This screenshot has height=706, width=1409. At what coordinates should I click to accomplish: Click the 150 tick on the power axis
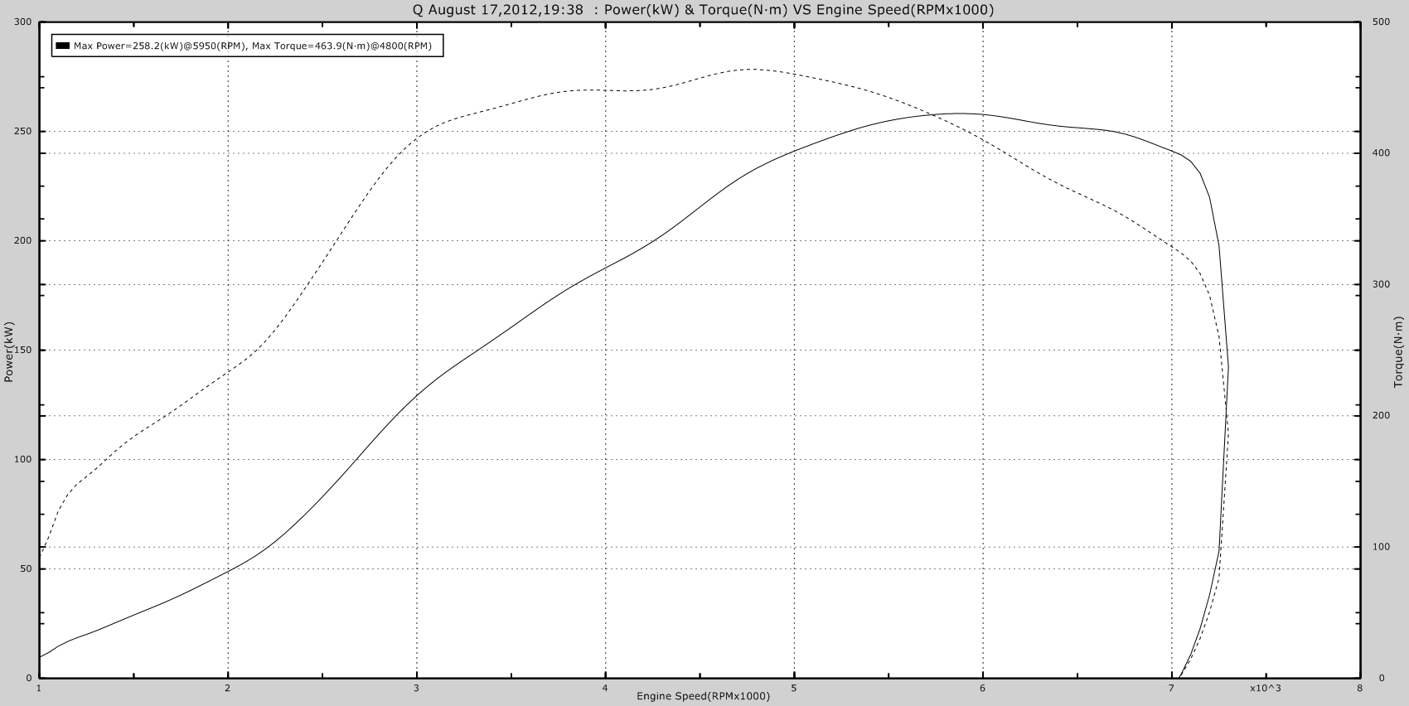point(23,351)
